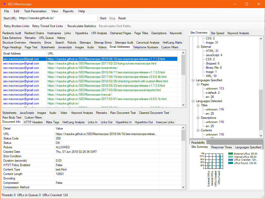Click the URL ending trying-out-seo-macroscope.html

(x=102, y=63)
